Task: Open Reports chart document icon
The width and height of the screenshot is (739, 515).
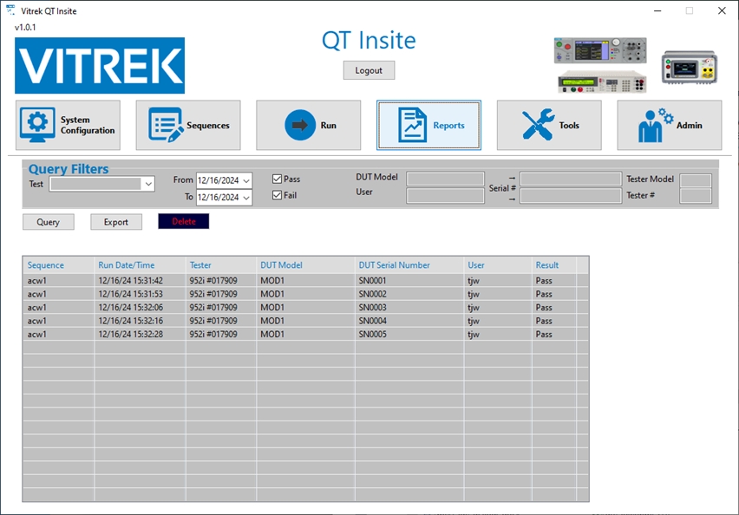Action: (x=413, y=125)
